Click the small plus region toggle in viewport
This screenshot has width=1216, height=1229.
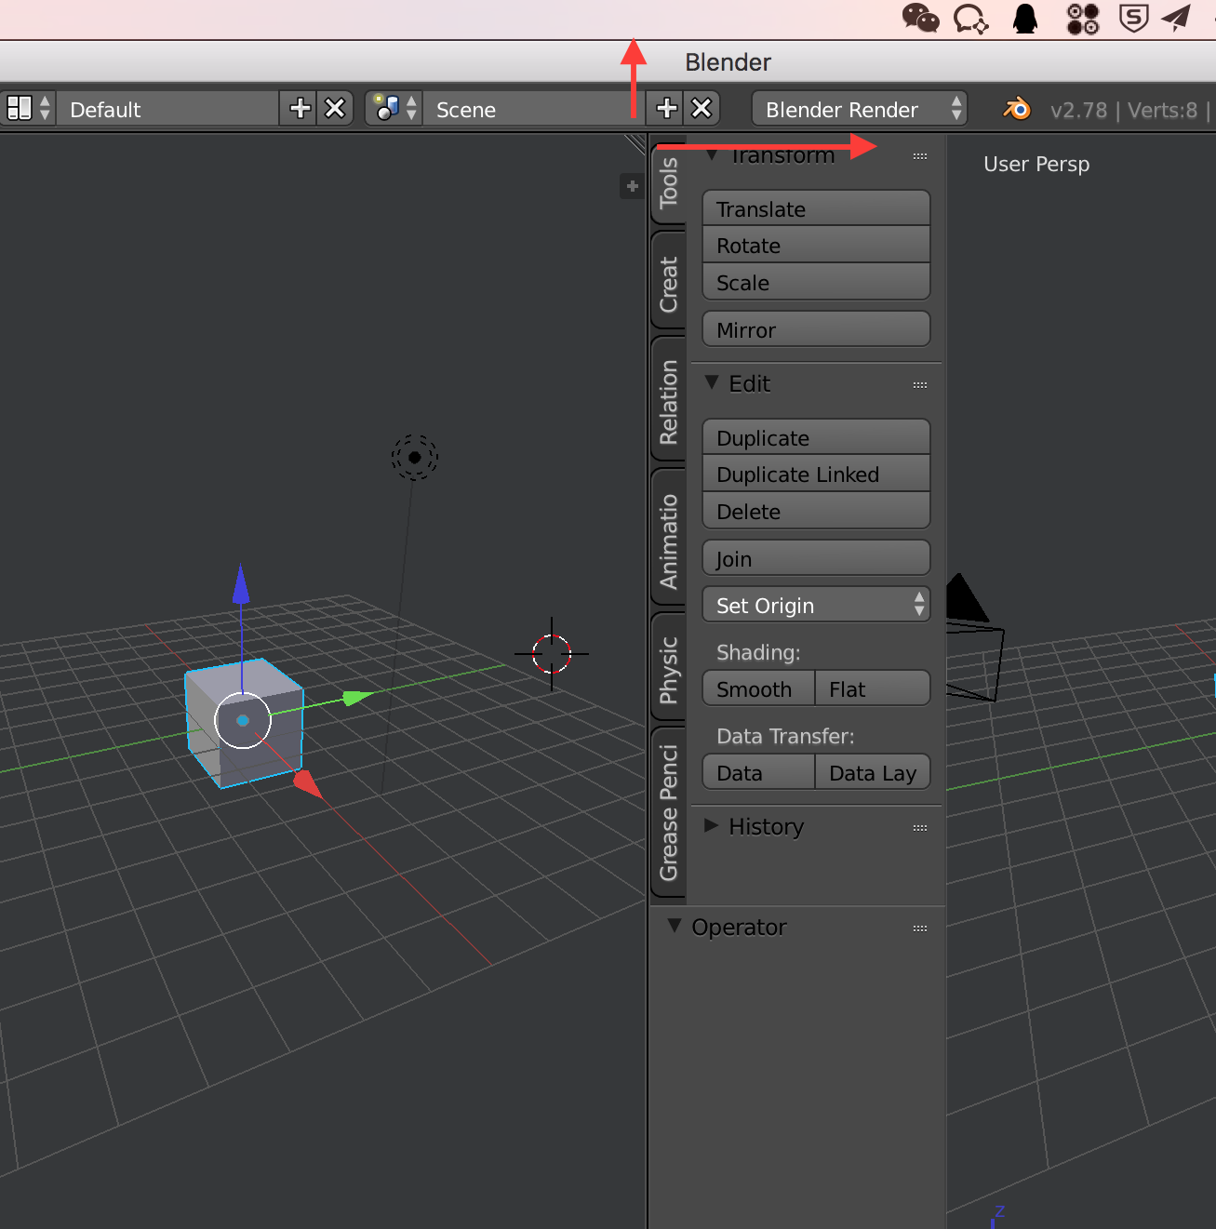click(x=632, y=186)
